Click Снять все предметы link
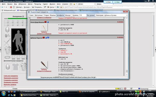Screen dimensions: 156x97 [x=11, y=76]
